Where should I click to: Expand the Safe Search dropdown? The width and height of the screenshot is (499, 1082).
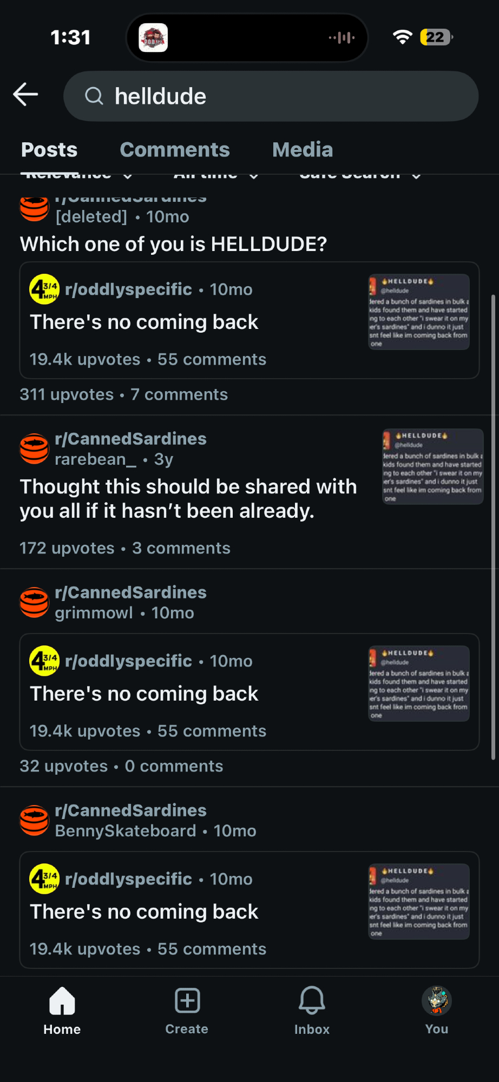pyautogui.click(x=360, y=175)
